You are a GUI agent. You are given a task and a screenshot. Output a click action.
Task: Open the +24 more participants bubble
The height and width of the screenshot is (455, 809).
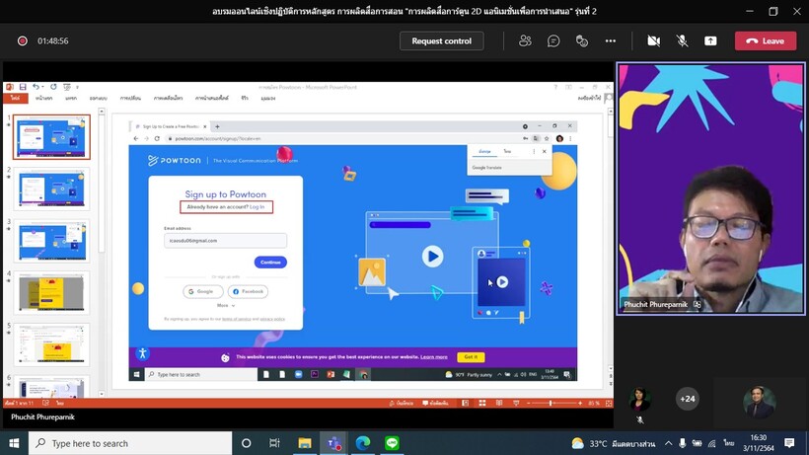click(x=688, y=399)
